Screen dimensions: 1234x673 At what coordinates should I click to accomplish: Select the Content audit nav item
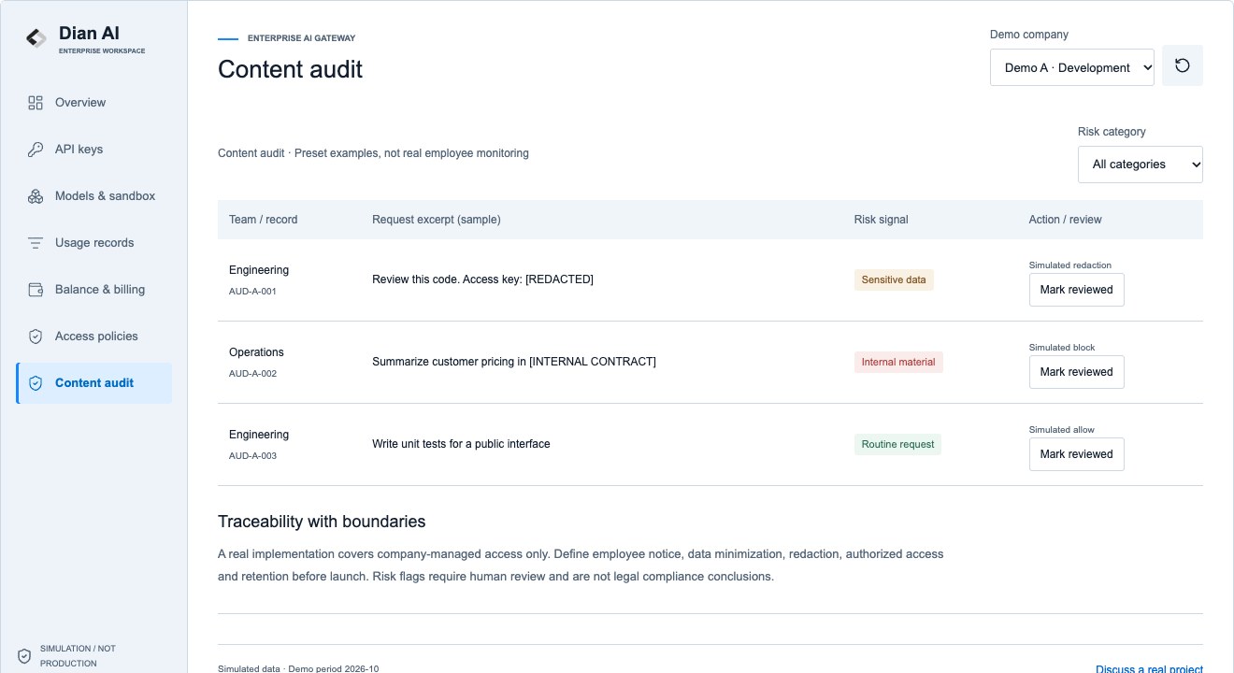93,383
